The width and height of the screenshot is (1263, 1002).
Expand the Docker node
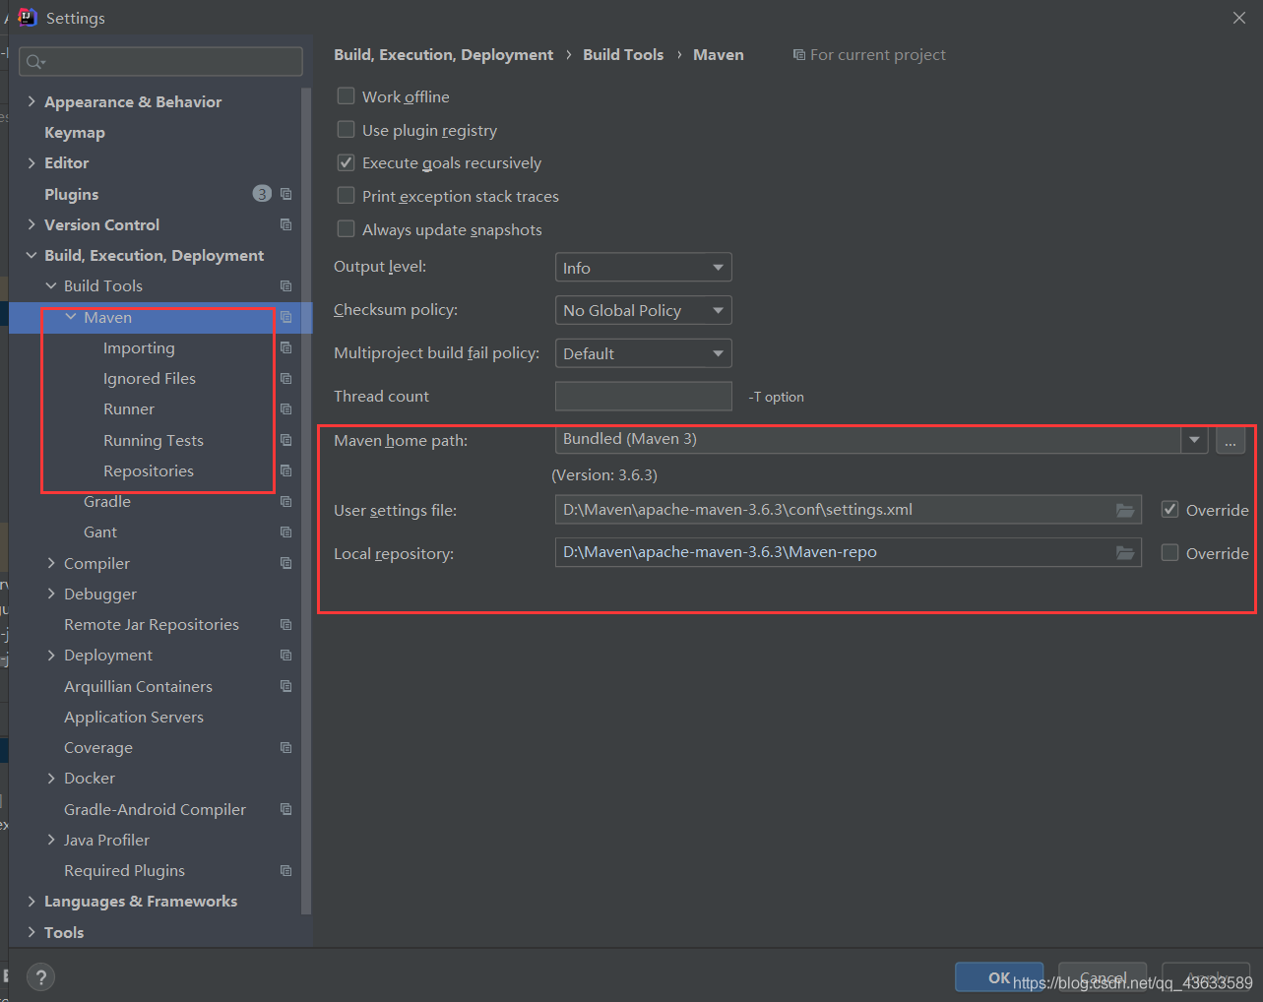point(51,778)
